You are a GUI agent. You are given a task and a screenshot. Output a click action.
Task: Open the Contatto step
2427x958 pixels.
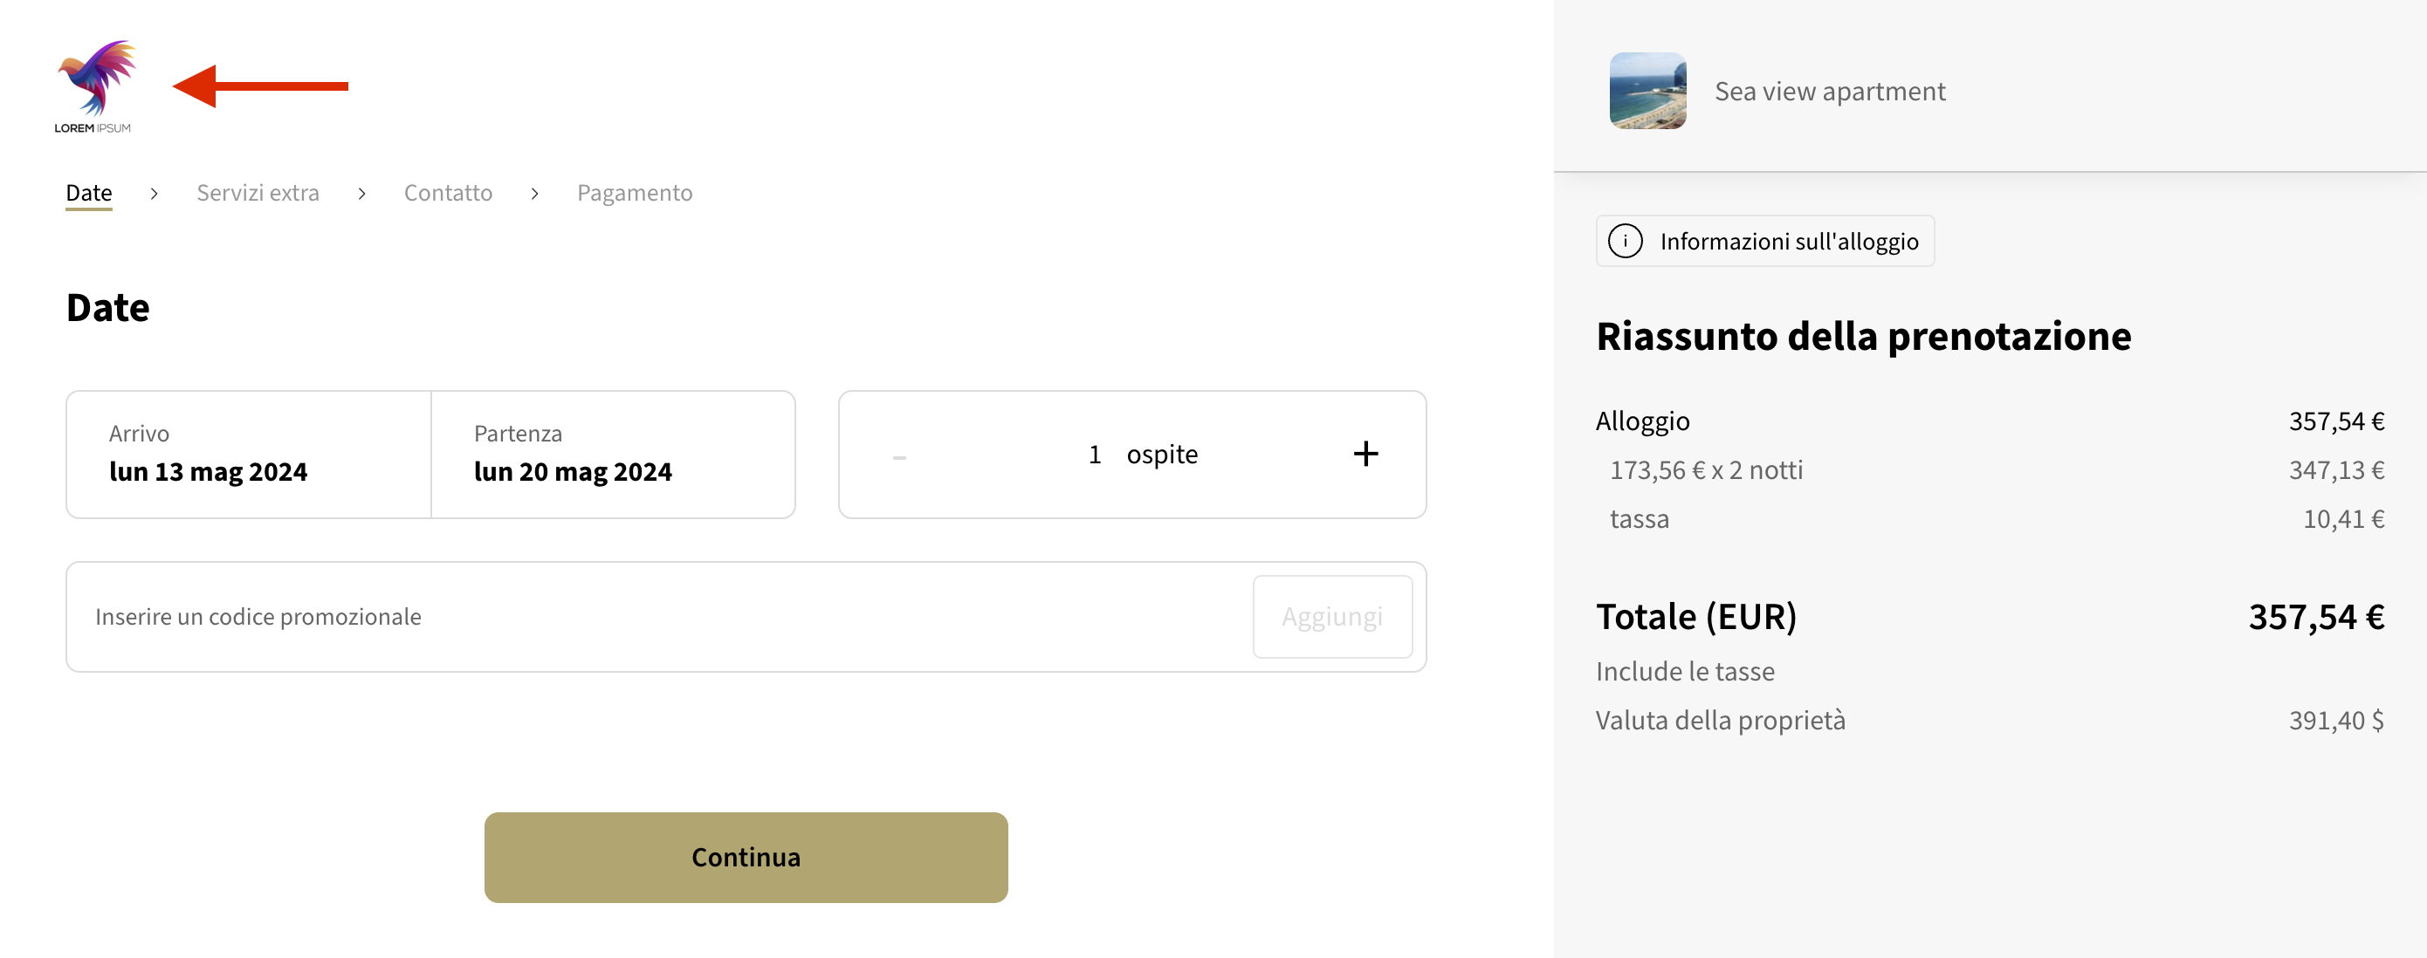point(449,192)
